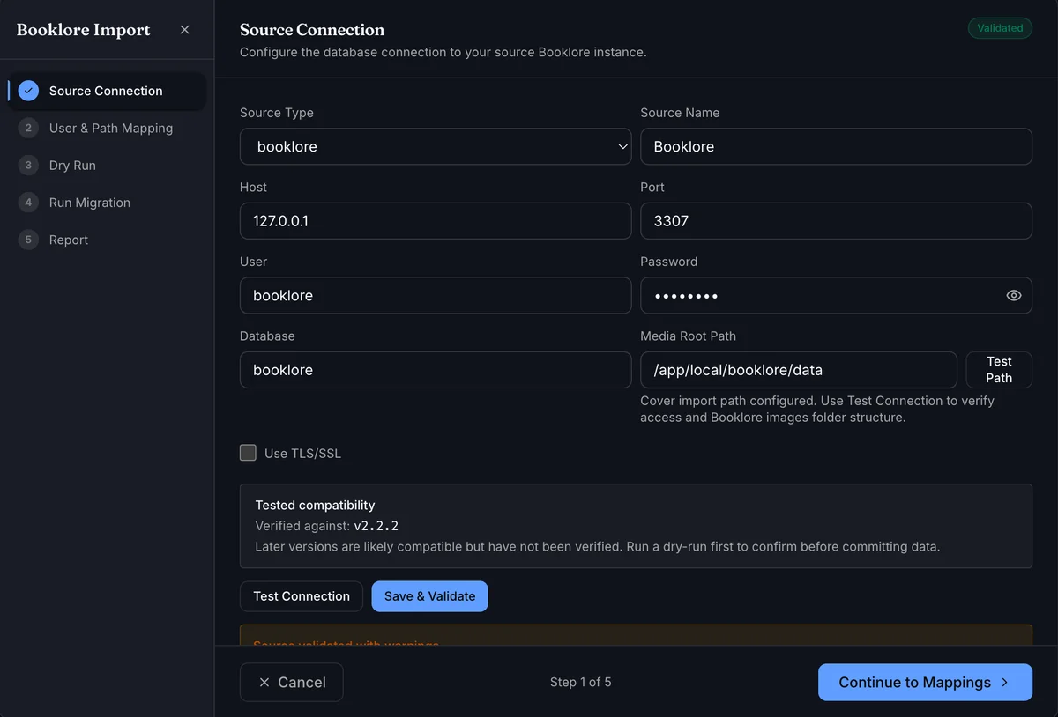Click the Step 1 of 5 indicator
The image size is (1058, 717).
click(x=580, y=682)
